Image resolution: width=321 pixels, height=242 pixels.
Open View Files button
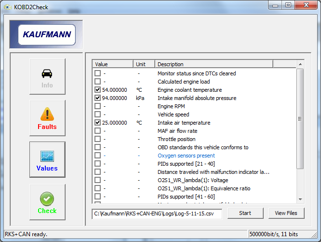[x=286, y=214]
